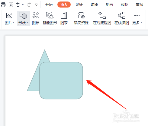Screen dimensions: 148x126
Task: Open the 动画 tab
Action: [x=109, y=5]
